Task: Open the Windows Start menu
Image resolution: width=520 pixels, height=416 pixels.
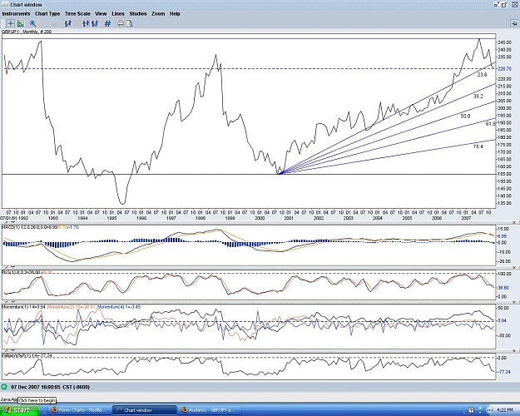Action: click(19, 411)
